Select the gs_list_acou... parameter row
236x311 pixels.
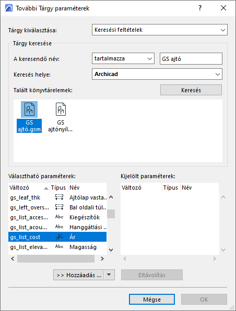pos(57,227)
